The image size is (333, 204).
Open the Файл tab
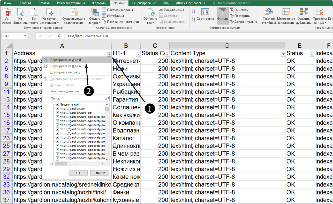[x=8, y=3]
